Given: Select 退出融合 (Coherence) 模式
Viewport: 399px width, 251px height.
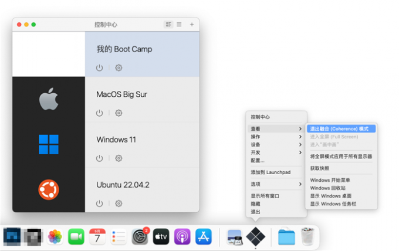Looking at the screenshot, I should click(x=341, y=128).
